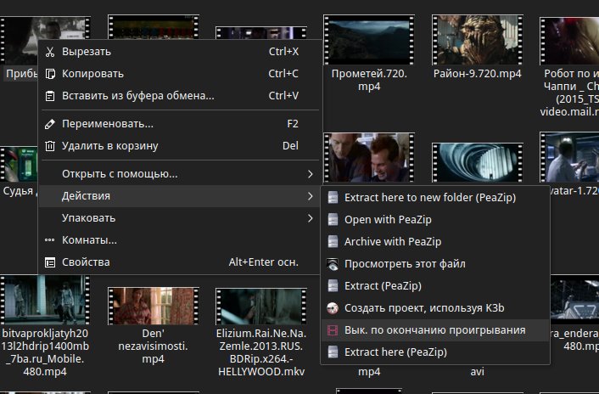Click the scissors icon beside Вырезать

[x=50, y=52]
